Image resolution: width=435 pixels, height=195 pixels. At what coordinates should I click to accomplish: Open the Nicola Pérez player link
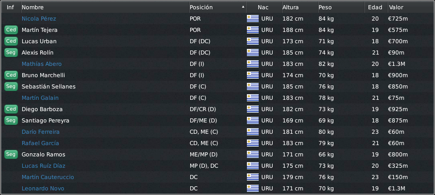coord(39,19)
